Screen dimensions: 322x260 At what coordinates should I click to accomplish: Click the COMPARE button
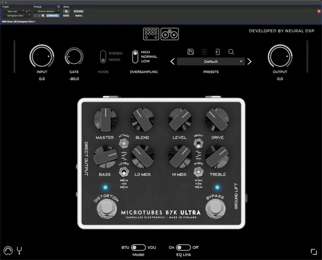52,15
